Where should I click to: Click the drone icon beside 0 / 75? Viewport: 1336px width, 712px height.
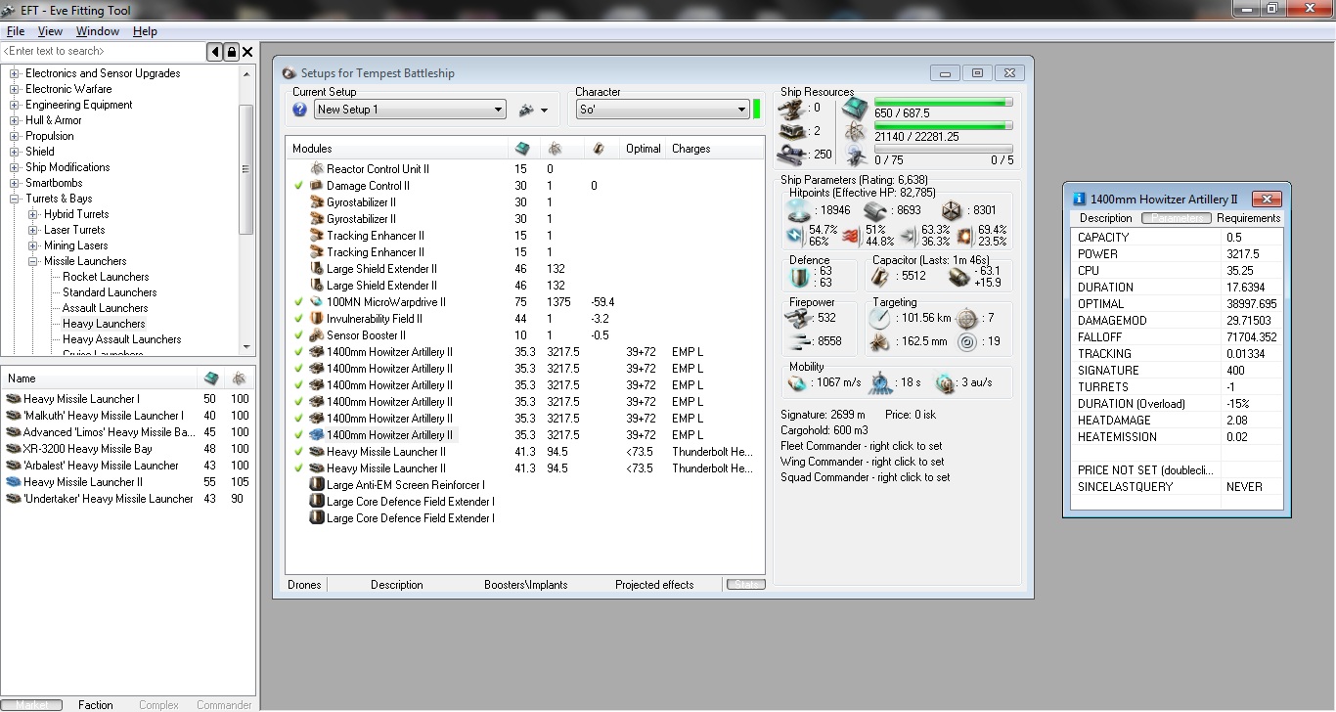pyautogui.click(x=856, y=155)
